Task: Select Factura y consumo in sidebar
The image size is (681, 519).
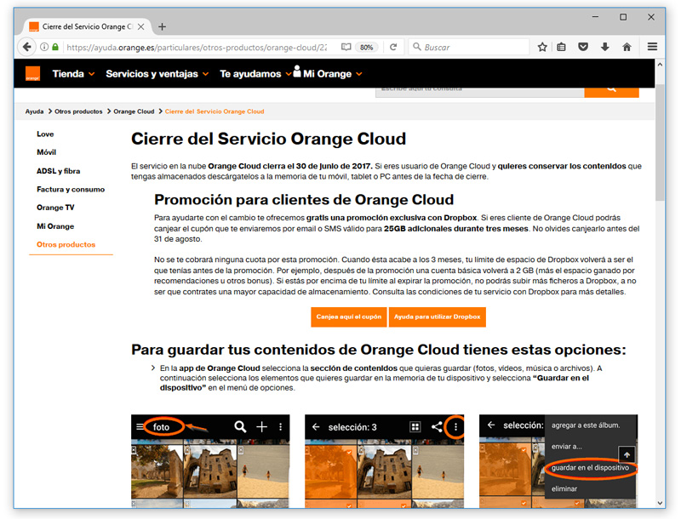Action: [x=71, y=190]
